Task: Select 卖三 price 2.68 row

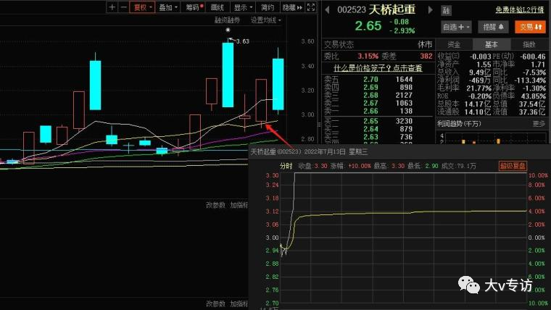Action: 378,95
